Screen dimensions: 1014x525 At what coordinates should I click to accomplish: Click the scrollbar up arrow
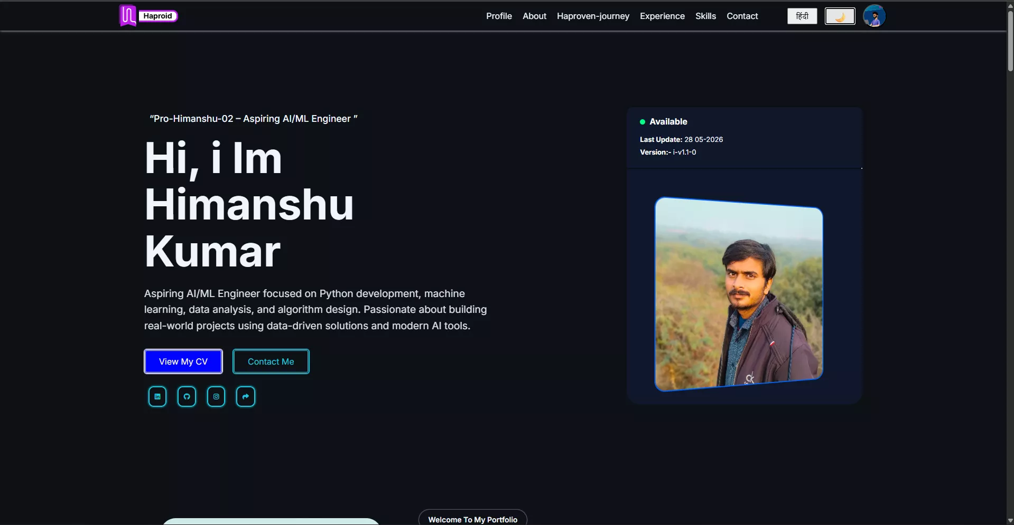pyautogui.click(x=1010, y=5)
